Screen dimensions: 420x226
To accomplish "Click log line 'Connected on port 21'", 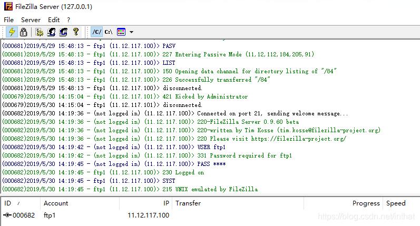I will coord(175,113).
